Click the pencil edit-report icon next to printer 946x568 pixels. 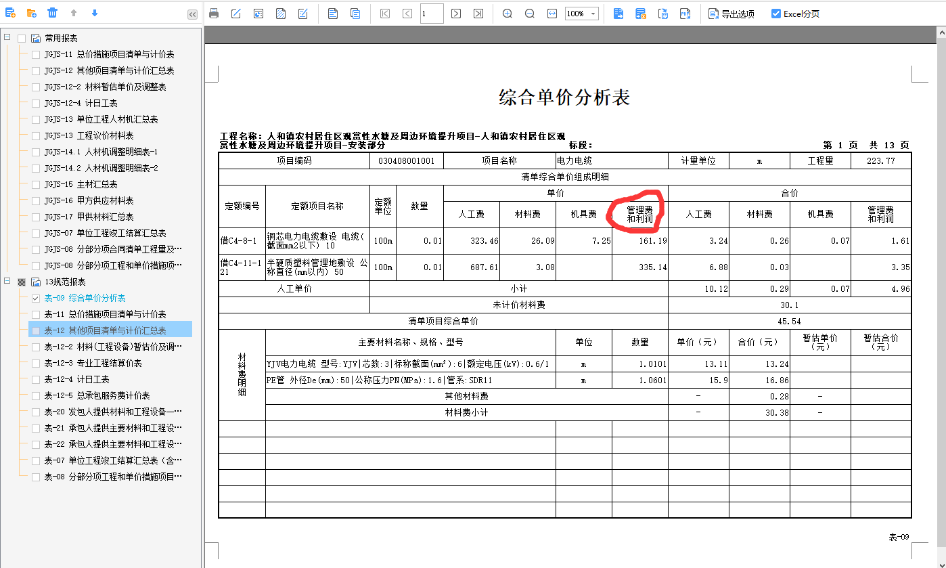click(x=236, y=14)
